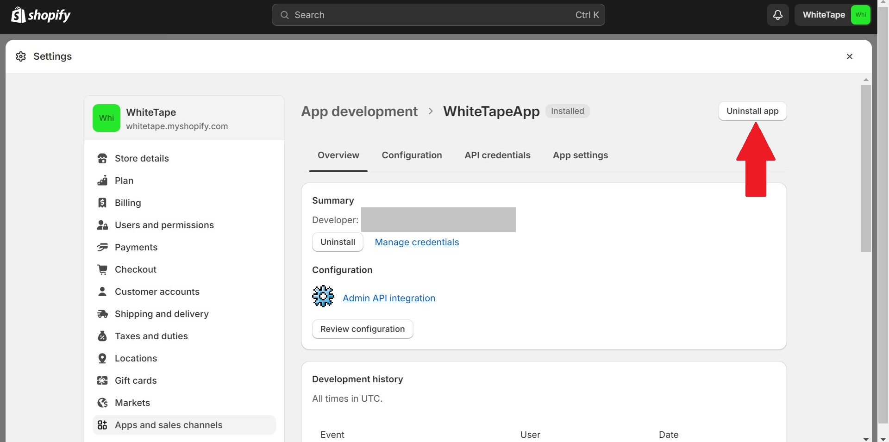Click the Uninstall app button
The width and height of the screenshot is (889, 442).
752,111
